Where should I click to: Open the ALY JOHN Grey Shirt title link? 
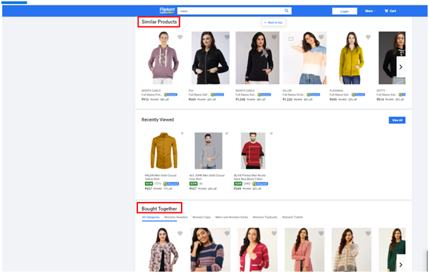click(x=207, y=177)
